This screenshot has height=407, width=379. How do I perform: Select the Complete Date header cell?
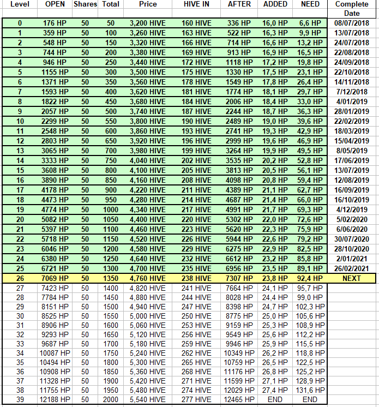coord(352,9)
